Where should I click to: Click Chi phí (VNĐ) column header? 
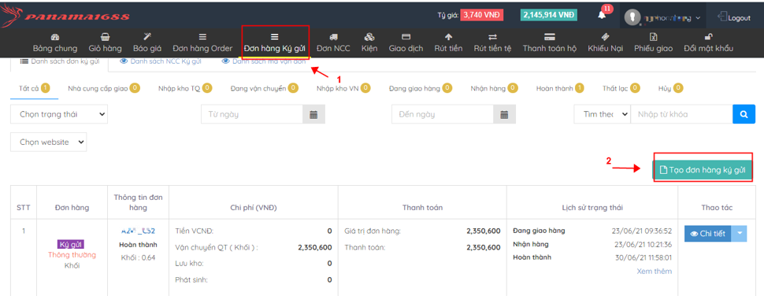(254, 207)
